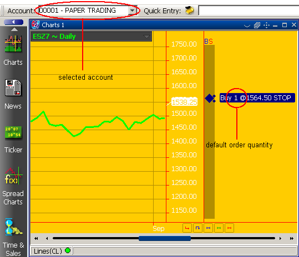Click the BS trading column header
The image size is (299, 257).
209,42
